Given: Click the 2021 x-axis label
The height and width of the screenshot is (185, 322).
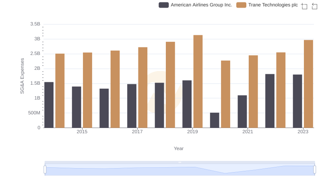Looking at the screenshot, I should 248,132.
